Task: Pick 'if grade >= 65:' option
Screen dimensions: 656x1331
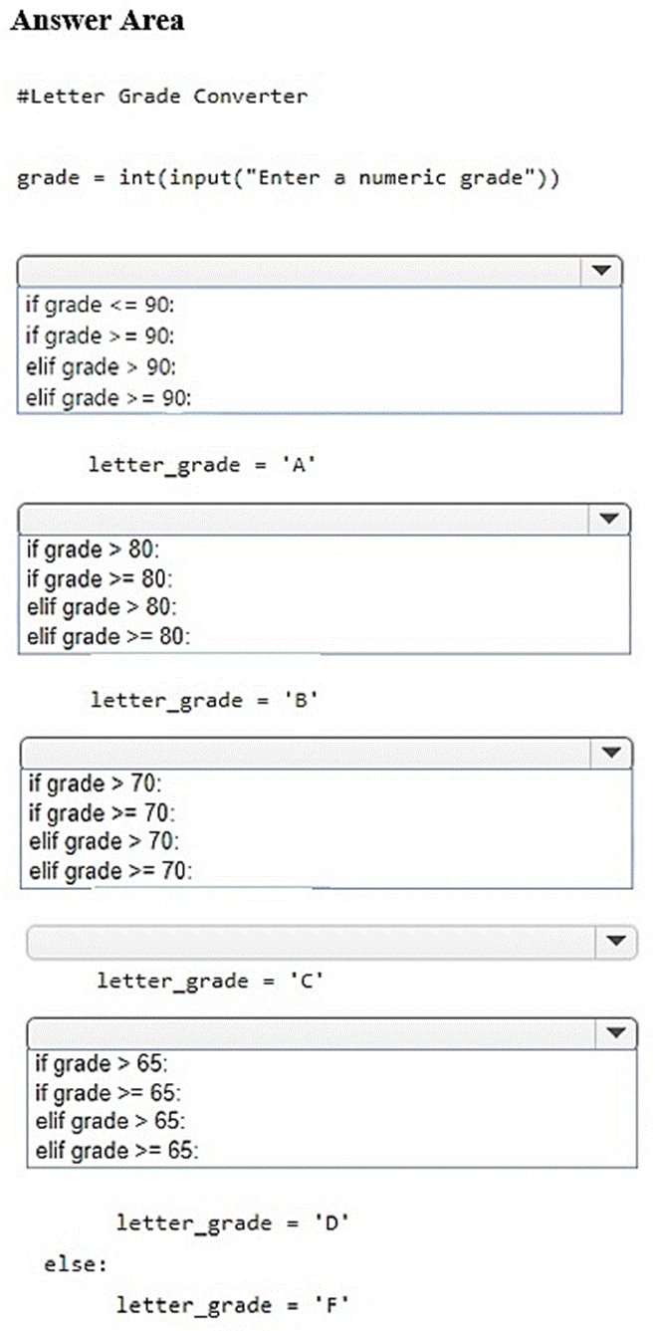Action: pos(108,1092)
